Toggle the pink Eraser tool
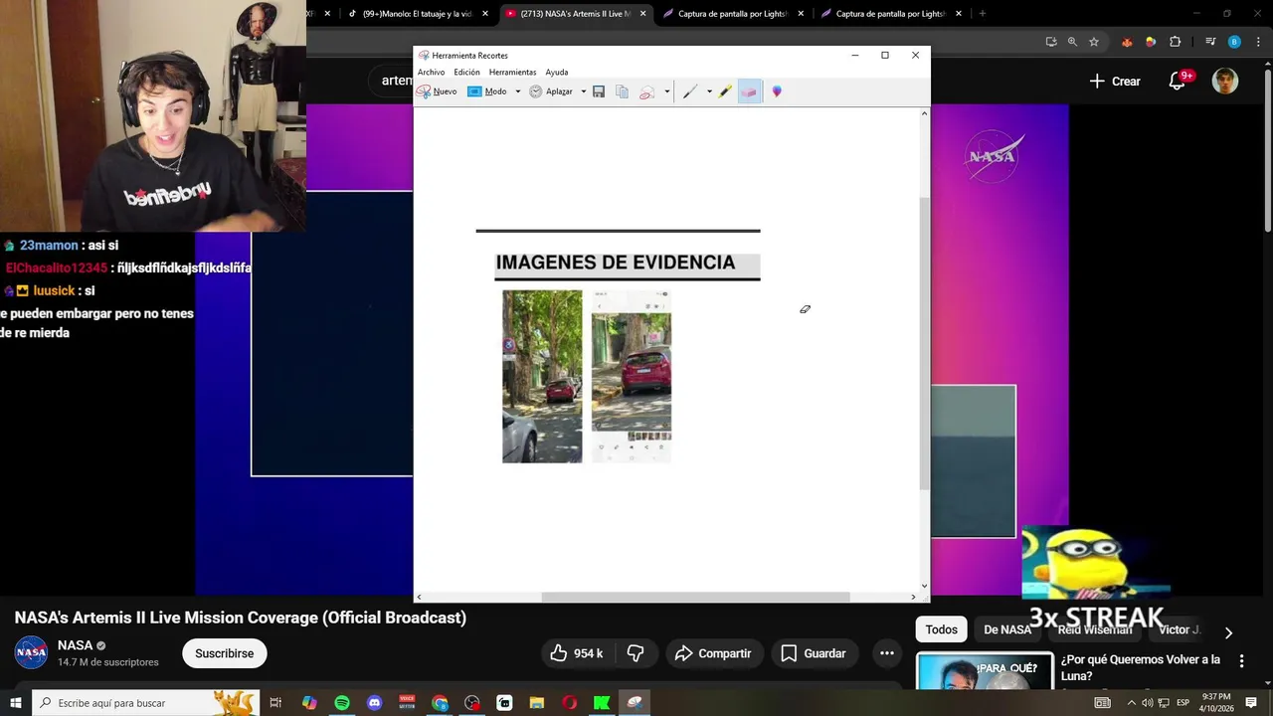Screen dimensions: 1273x716 click(749, 91)
